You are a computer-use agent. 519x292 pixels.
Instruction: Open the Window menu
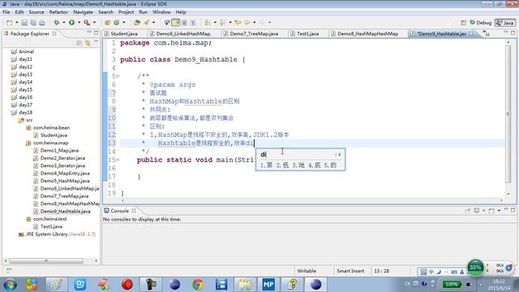point(161,12)
